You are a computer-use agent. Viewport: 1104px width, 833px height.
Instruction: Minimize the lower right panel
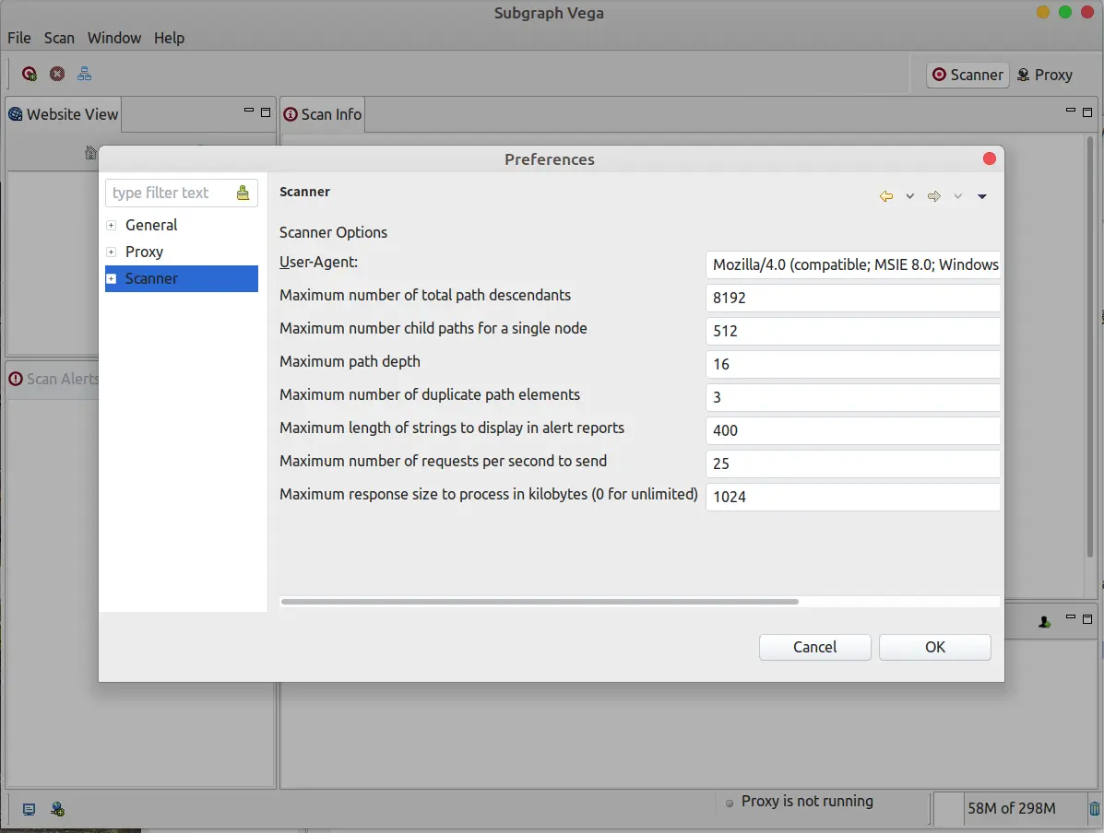click(x=1070, y=617)
